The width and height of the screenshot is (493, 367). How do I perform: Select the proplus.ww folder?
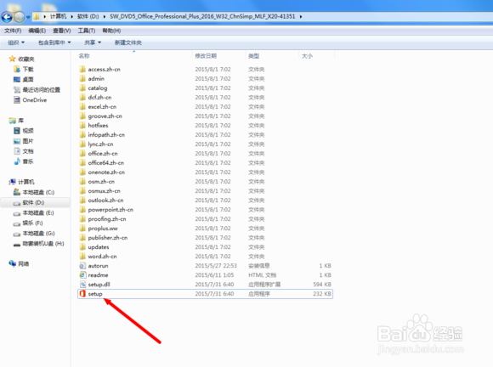(99, 229)
